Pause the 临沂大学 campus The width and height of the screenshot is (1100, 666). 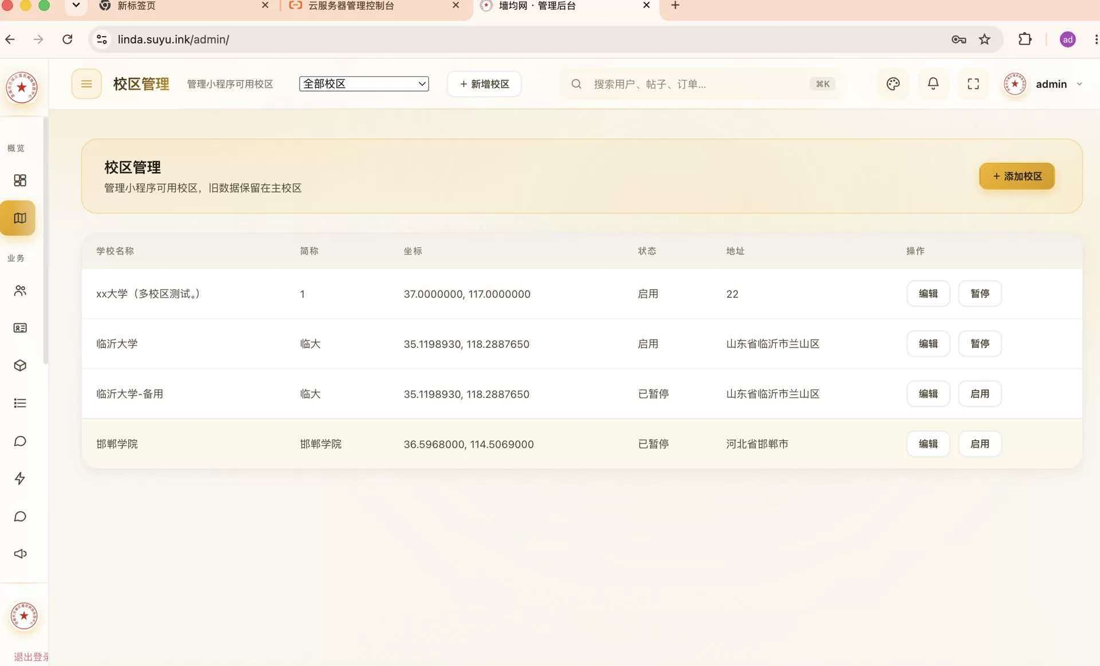(x=980, y=343)
